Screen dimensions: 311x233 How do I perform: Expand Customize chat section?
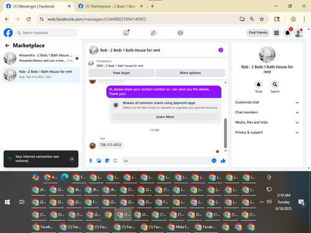coord(267,103)
